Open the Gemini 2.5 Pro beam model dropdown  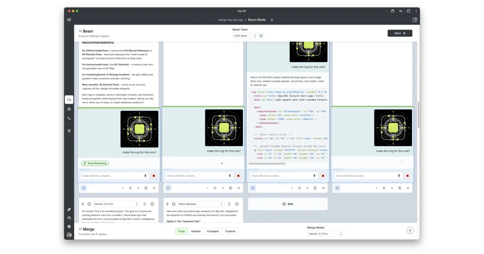click(x=116, y=204)
